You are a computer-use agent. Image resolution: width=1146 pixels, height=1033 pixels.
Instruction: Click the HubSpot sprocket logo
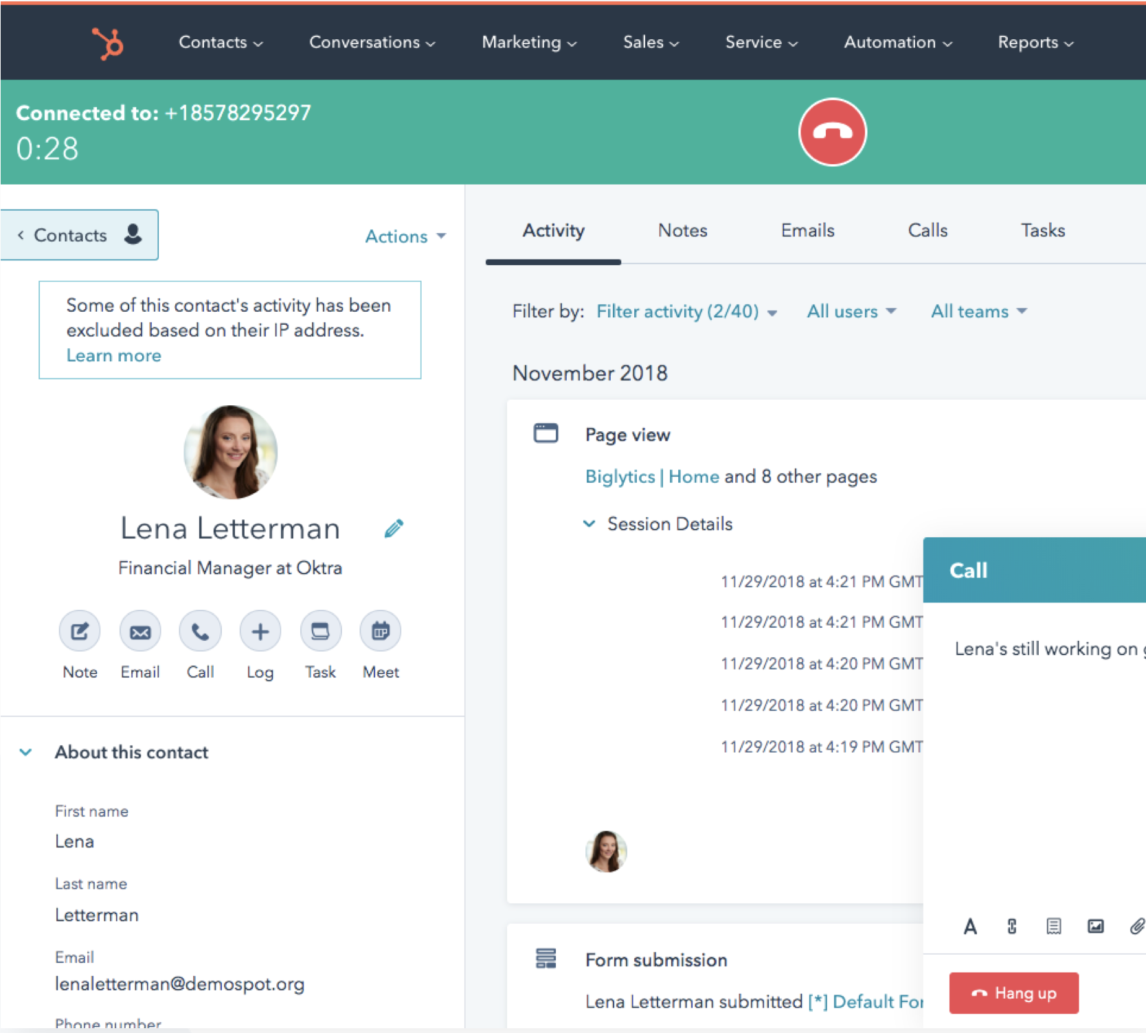pyautogui.click(x=108, y=43)
